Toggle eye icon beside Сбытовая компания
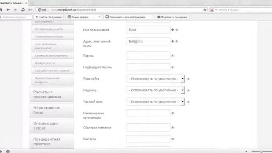Screen dimensions: 272x153 [x=173, y=127]
